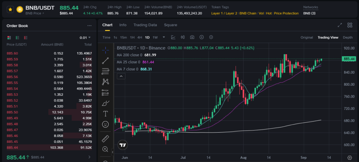Open the BNB Chain token tag
This screenshot has height=162, width=359.
click(248, 13)
